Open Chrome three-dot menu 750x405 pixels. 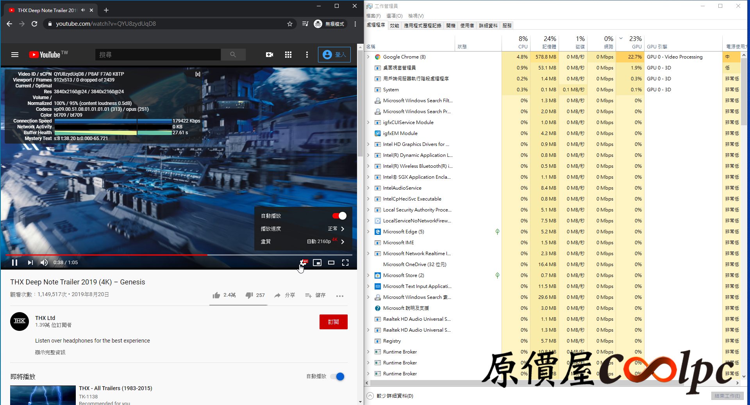[355, 24]
